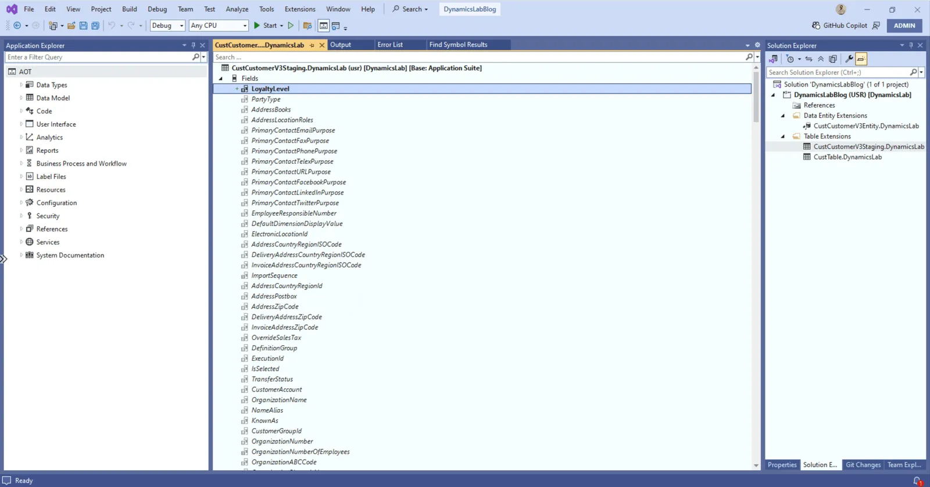
Task: Toggle pin on the CustCustomer...DynamicsLab tab
Action: pyautogui.click(x=312, y=45)
